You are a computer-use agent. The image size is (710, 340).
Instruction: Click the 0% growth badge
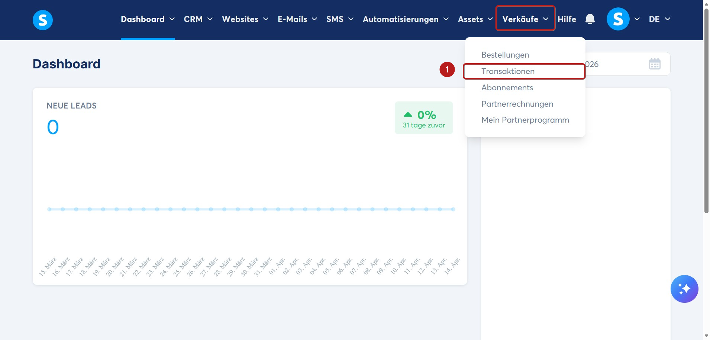(424, 118)
